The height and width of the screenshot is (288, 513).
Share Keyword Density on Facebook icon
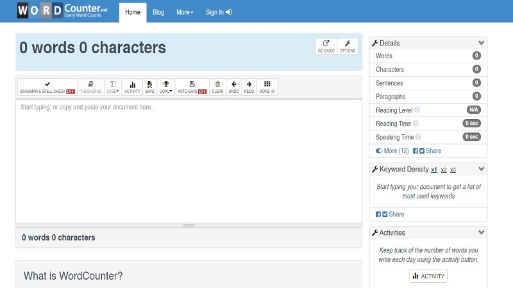coord(378,214)
